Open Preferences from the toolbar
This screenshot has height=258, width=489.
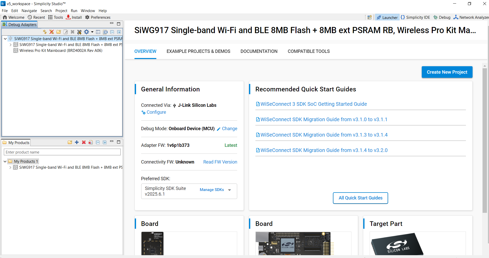click(x=98, y=17)
